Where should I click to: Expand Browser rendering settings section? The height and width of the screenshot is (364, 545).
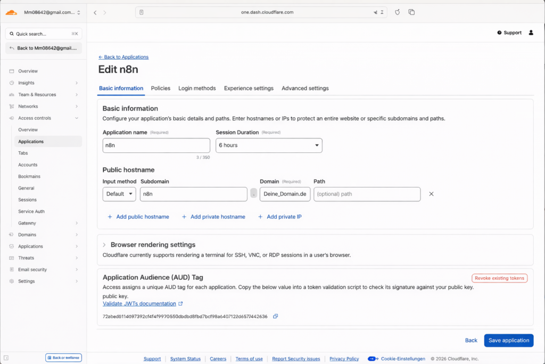click(104, 245)
